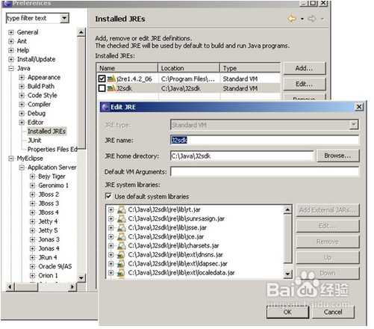
Task: Select Oracle 9i/AS application server
Action: [55, 266]
